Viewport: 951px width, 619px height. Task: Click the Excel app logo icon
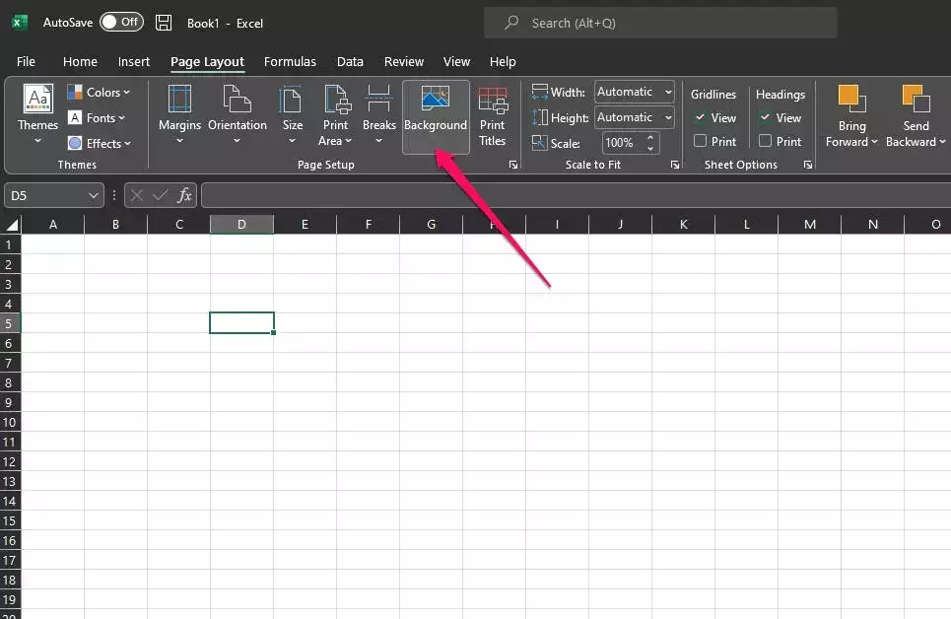20,23
